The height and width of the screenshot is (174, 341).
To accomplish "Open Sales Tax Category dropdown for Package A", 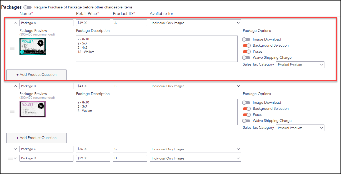I will click(300, 65).
